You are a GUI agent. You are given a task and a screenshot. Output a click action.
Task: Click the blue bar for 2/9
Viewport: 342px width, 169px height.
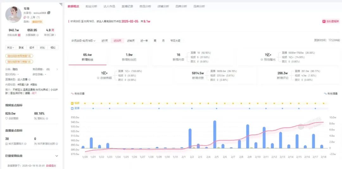point(248,136)
